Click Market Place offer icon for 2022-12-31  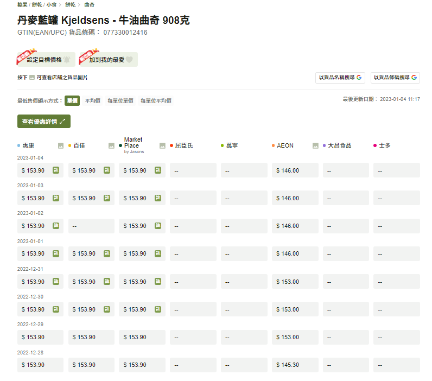tap(158, 281)
